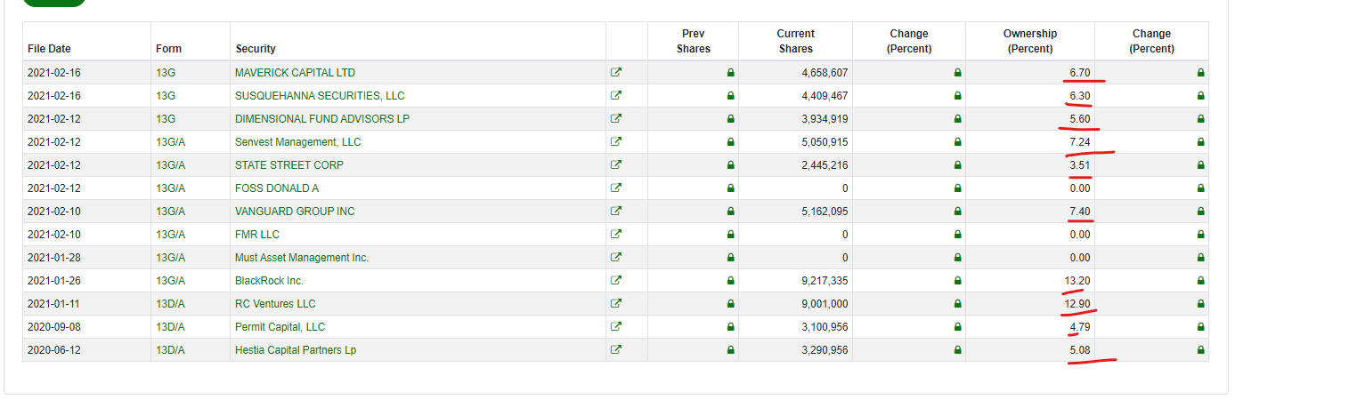Click current shares value 4,658,607
This screenshot has width=1357, height=416.
click(x=825, y=73)
